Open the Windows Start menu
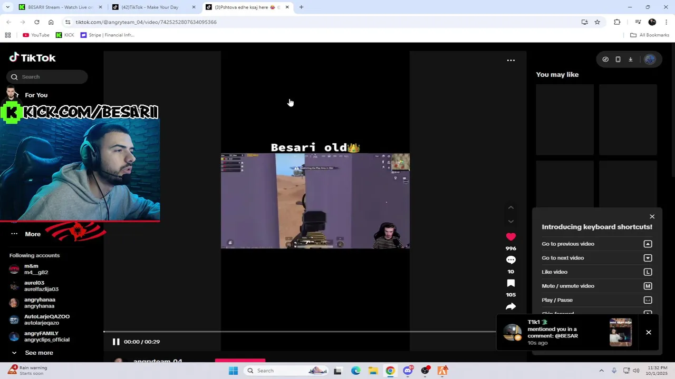 pos(233,371)
